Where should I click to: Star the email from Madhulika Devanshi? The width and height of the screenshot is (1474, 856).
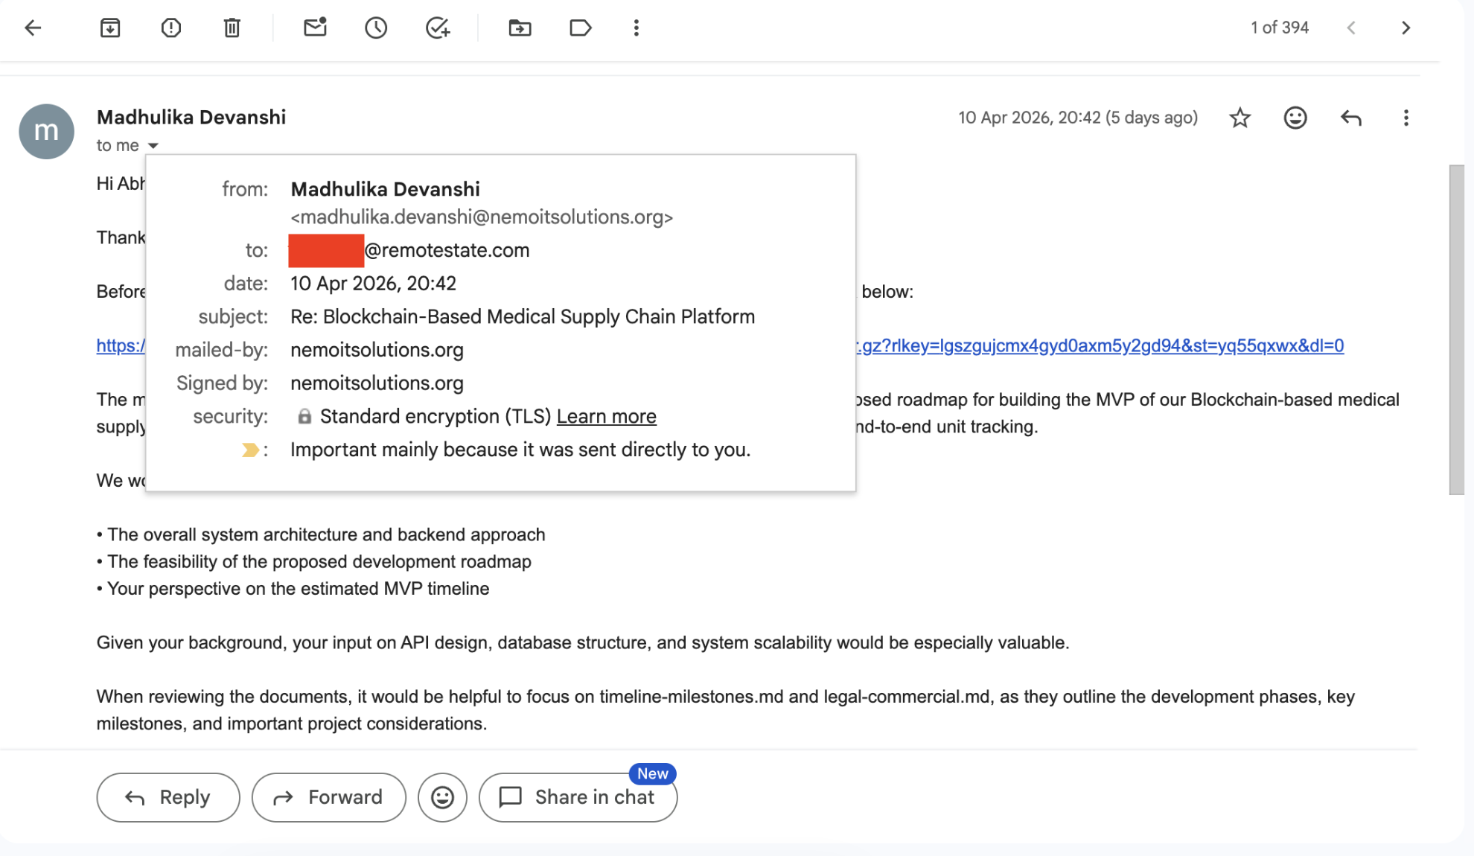(1239, 118)
